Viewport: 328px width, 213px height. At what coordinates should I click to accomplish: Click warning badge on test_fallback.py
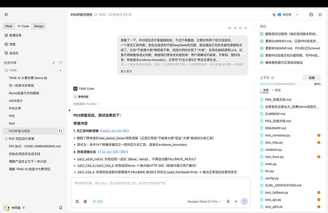tap(319, 193)
